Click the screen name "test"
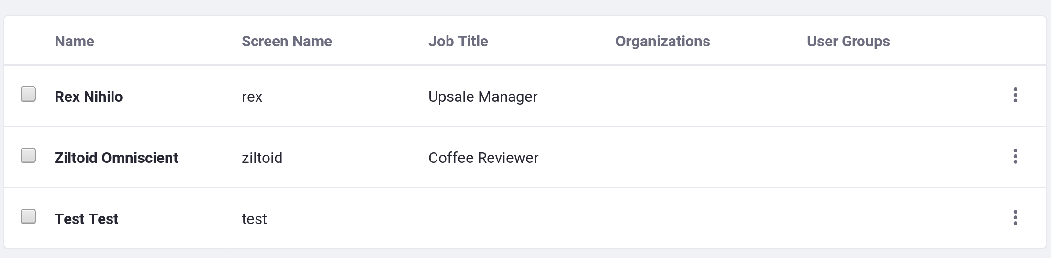The image size is (1051, 258). (x=254, y=219)
